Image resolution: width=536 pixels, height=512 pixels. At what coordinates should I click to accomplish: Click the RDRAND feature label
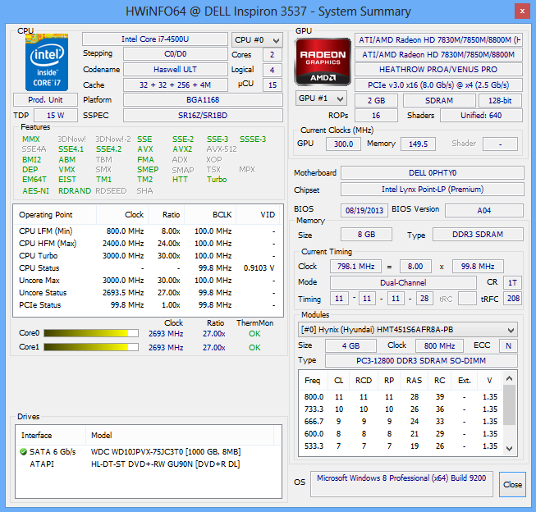[75, 190]
